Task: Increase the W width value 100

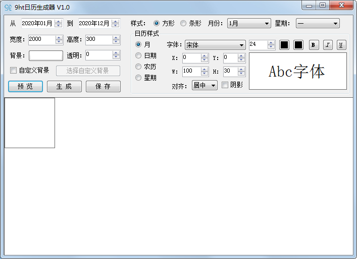Action: click(x=205, y=70)
